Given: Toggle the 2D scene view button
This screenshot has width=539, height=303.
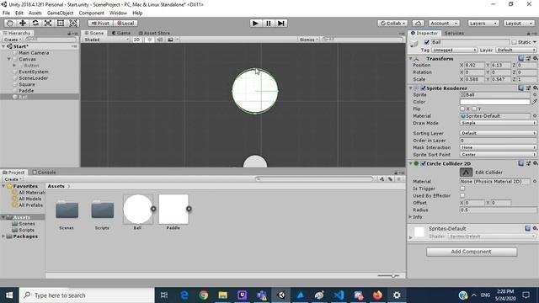Looking at the screenshot, I should pyautogui.click(x=136, y=40).
